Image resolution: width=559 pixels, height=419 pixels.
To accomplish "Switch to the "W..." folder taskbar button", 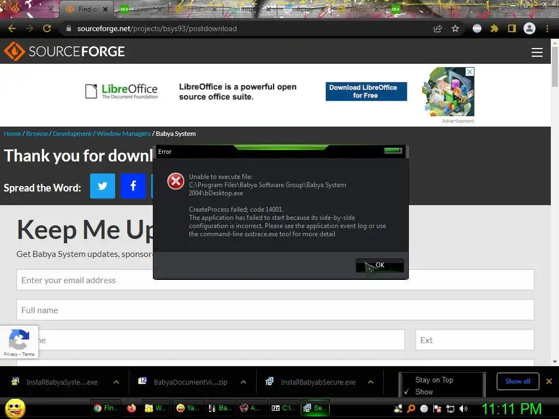I will (x=156, y=408).
